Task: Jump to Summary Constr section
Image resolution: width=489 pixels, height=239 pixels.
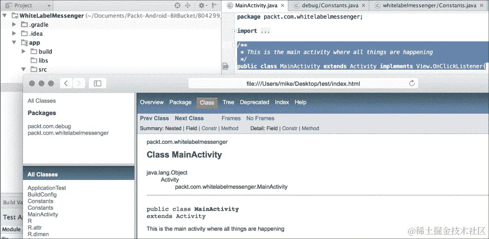Action: (x=209, y=128)
